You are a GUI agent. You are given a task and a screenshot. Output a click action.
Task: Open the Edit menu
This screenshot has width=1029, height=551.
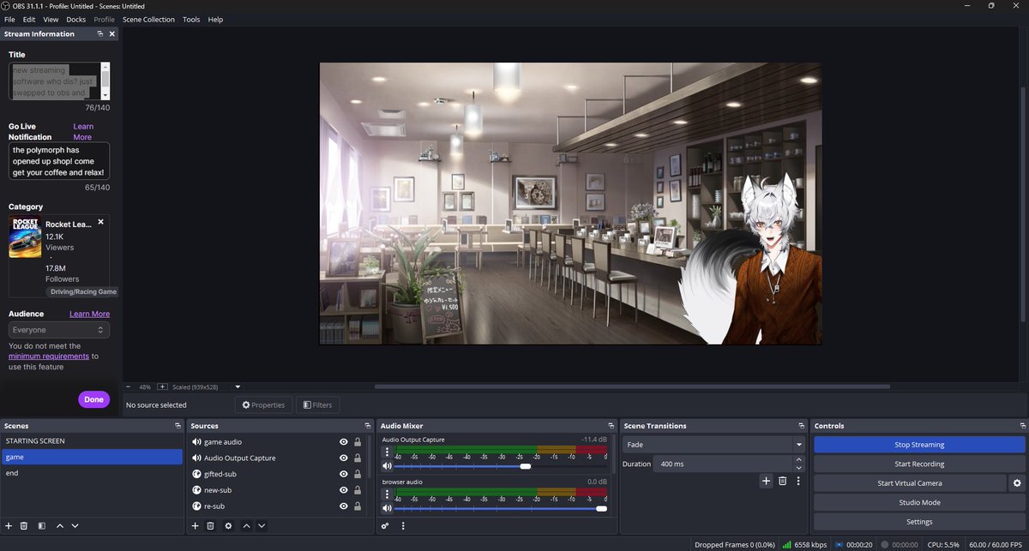[x=29, y=19]
